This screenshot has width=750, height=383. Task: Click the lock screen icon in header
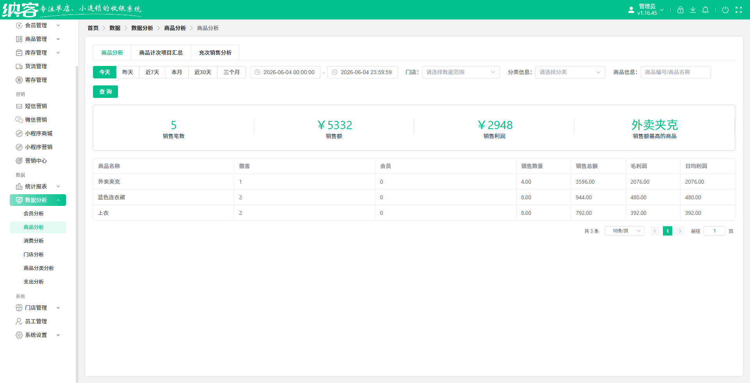[680, 10]
